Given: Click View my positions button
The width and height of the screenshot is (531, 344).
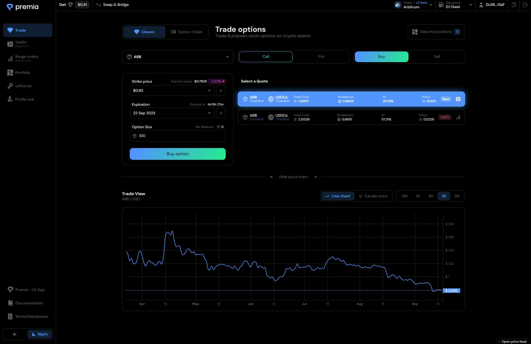Looking at the screenshot, I should pyautogui.click(x=436, y=32).
